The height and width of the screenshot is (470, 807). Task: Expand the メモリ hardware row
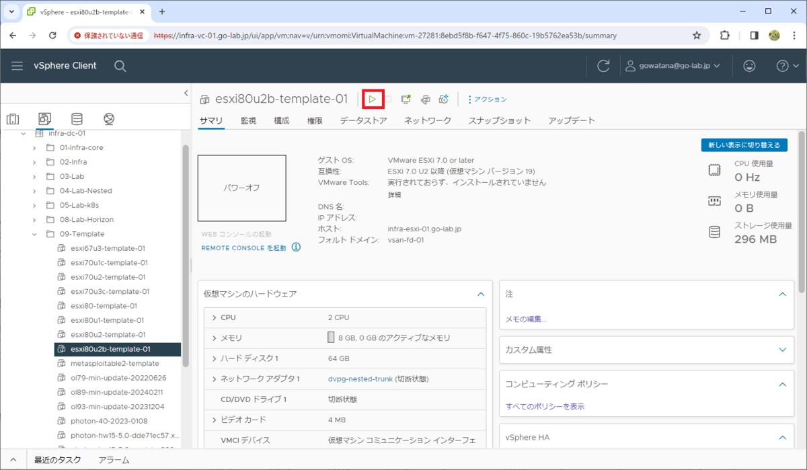pyautogui.click(x=214, y=338)
